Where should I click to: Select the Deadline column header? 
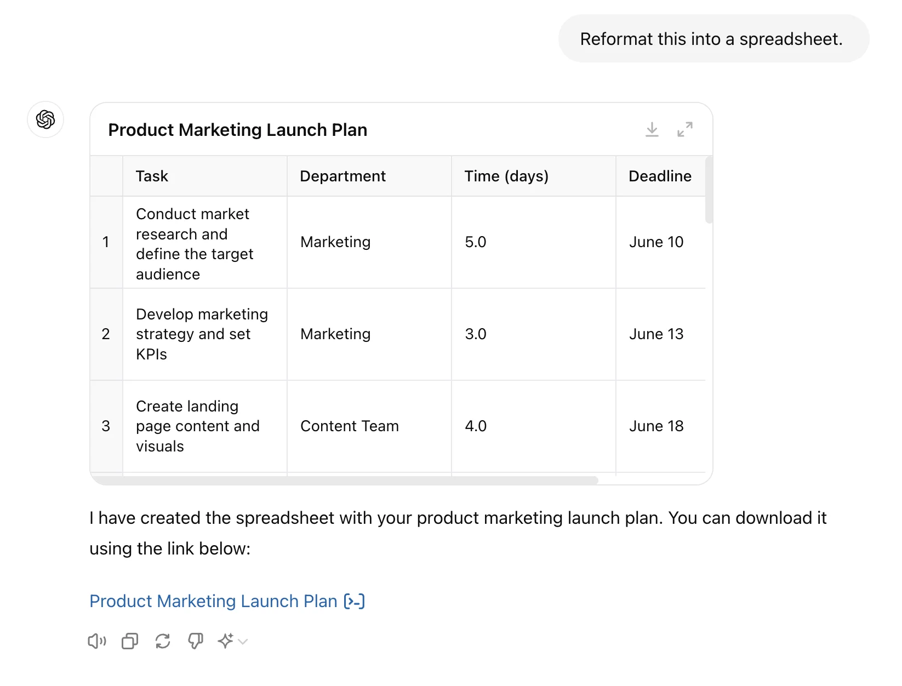[659, 176]
